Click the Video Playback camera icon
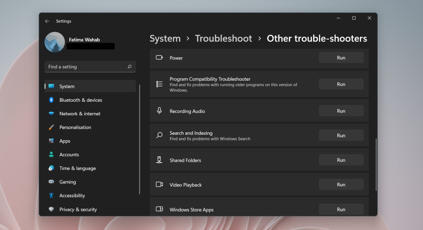The height and width of the screenshot is (230, 423). pyautogui.click(x=159, y=184)
